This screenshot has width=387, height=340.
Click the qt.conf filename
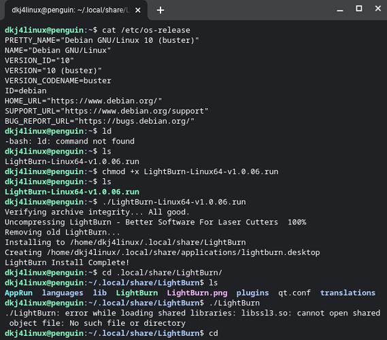tap(295, 293)
